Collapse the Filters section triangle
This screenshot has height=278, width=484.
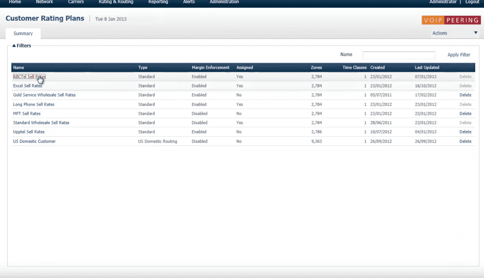coord(14,46)
